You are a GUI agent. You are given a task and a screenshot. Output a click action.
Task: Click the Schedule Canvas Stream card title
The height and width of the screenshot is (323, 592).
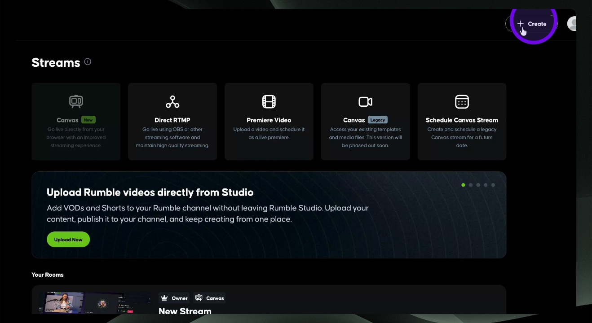pos(462,120)
